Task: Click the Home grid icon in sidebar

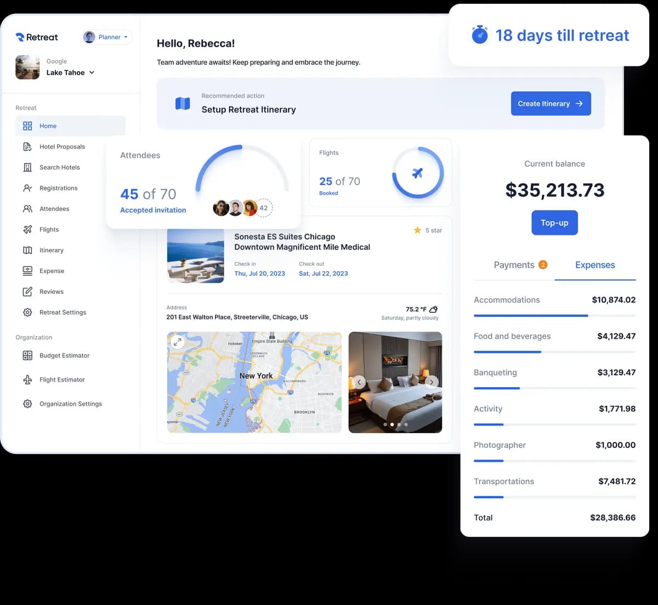Action: pos(27,126)
